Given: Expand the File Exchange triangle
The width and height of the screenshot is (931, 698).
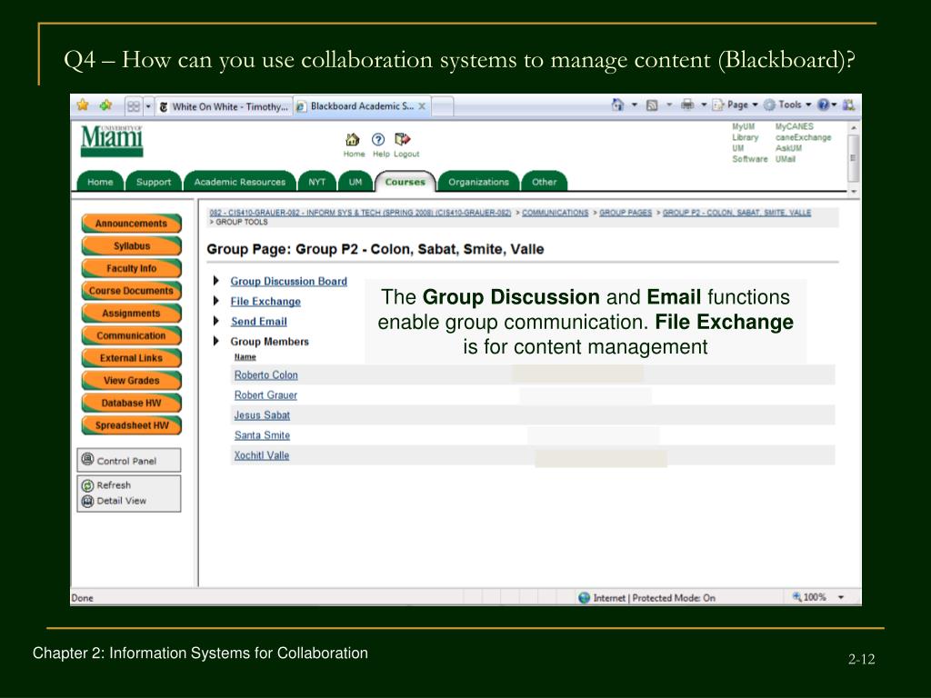Looking at the screenshot, I should [x=216, y=301].
